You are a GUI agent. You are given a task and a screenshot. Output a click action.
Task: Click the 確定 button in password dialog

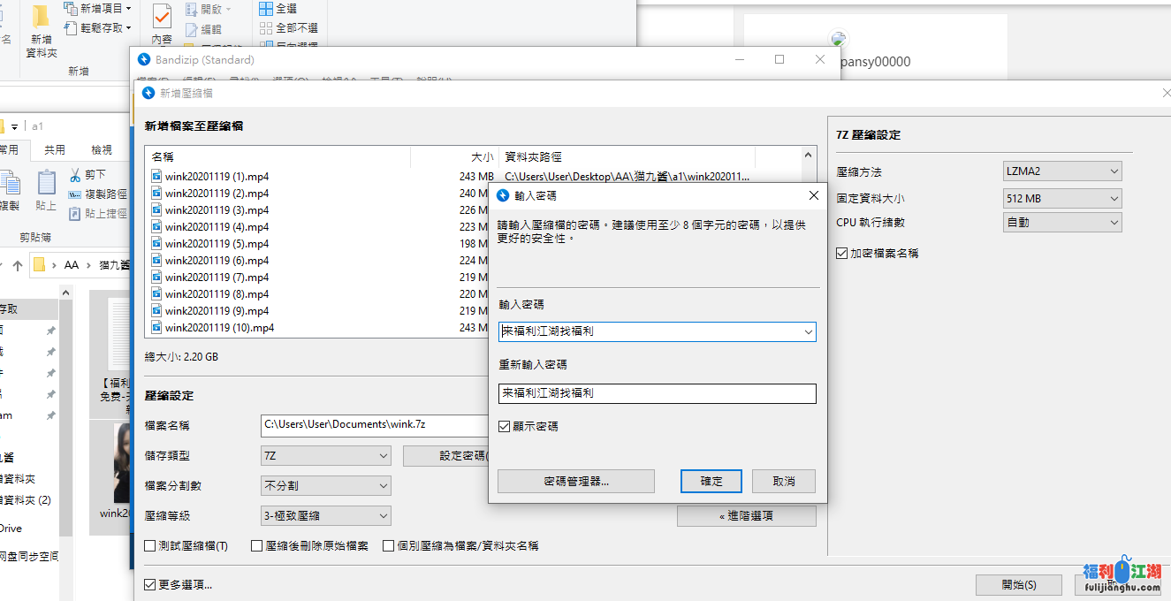click(x=711, y=481)
